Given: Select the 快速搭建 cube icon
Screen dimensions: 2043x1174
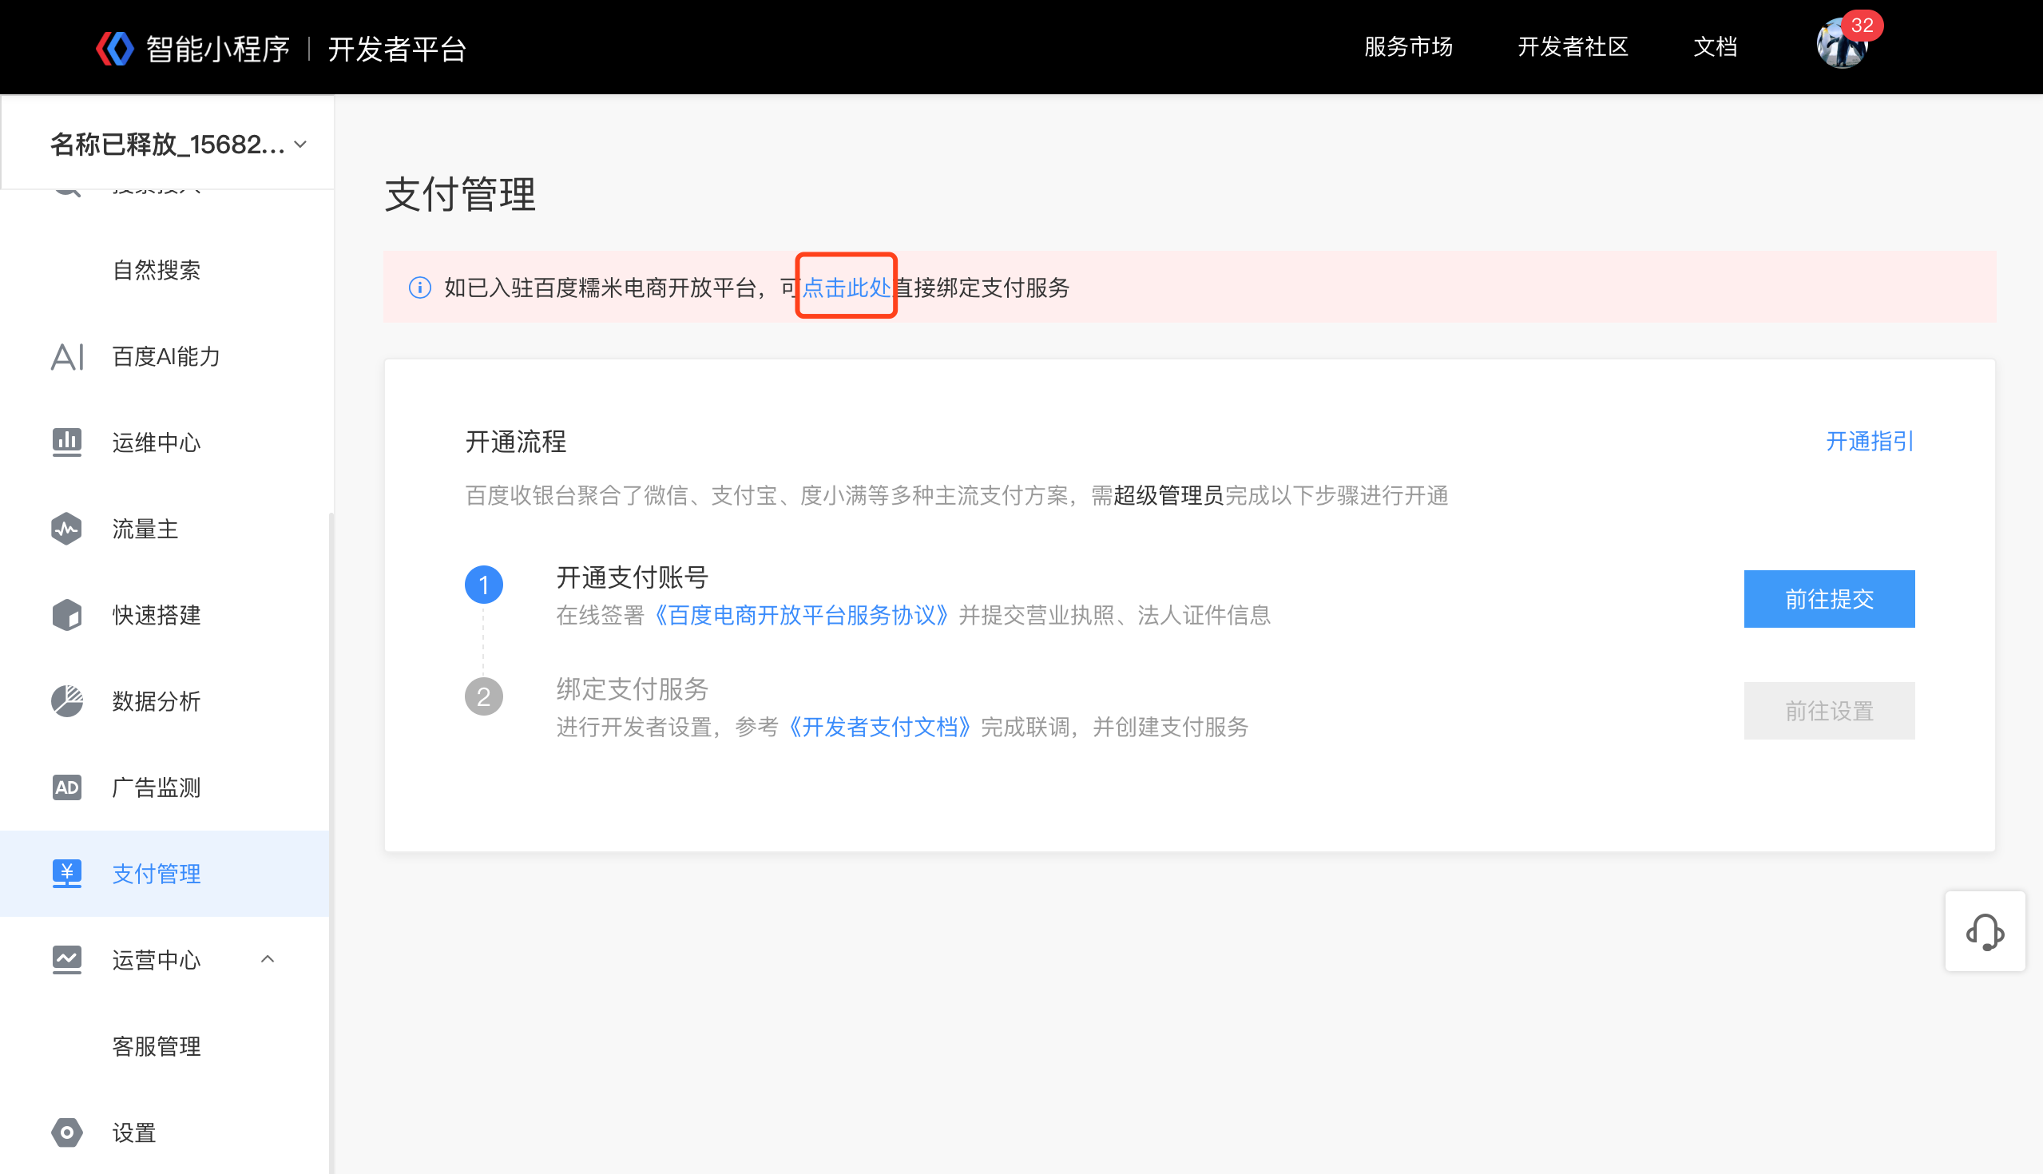Looking at the screenshot, I should pyautogui.click(x=67, y=615).
